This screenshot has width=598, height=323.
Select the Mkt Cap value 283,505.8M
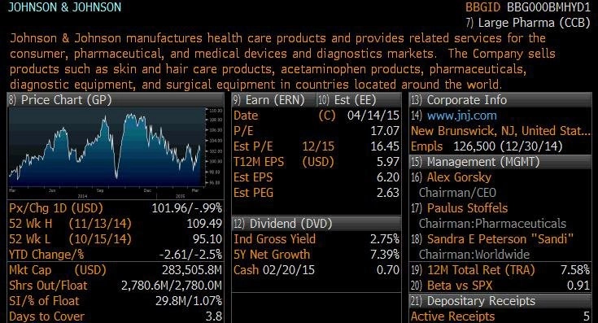pyautogui.click(x=192, y=270)
